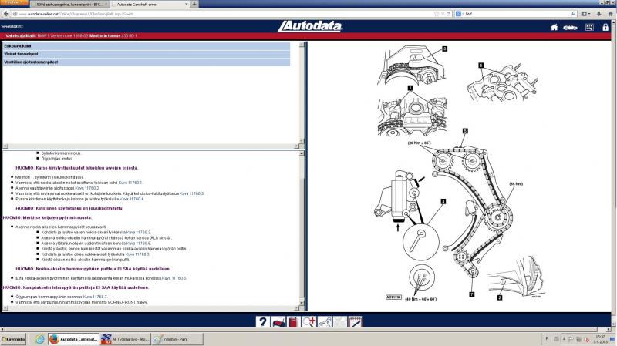Click the notepad icon in bottom toolbar
This screenshot has height=346, width=617.
pos(355,322)
